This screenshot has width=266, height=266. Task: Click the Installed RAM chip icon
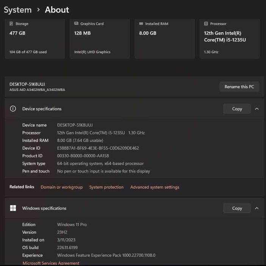pyautogui.click(x=141, y=24)
